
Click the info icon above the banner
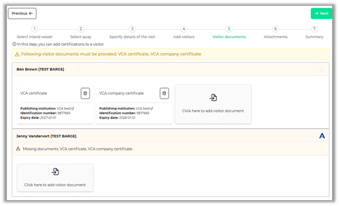pos(14,44)
